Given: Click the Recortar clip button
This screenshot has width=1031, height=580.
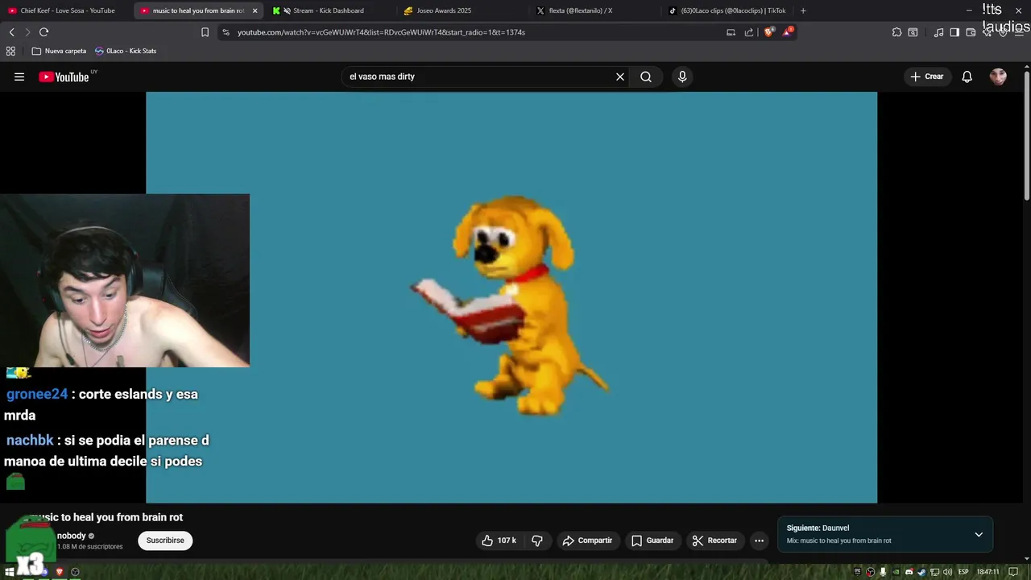Looking at the screenshot, I should 714,541.
